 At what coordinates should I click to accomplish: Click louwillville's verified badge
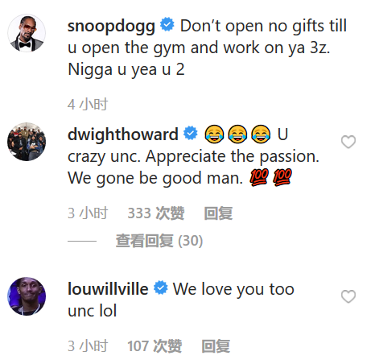(161, 287)
